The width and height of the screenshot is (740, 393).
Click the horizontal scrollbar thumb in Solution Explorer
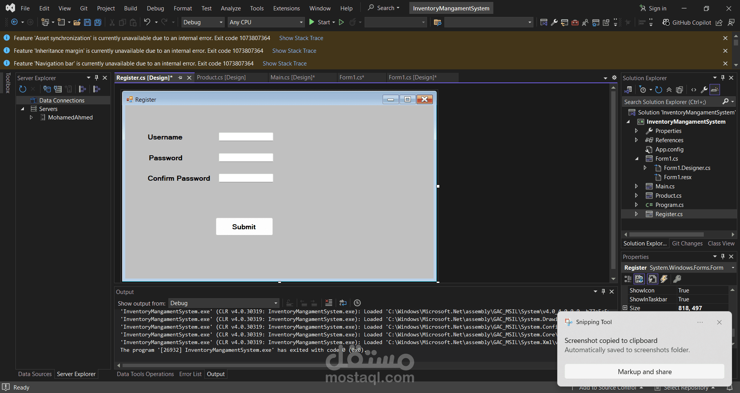(666, 234)
